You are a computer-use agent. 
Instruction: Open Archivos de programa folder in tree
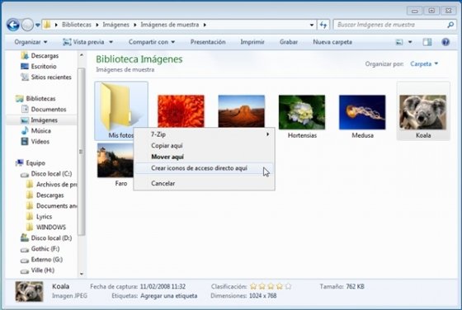(x=52, y=185)
